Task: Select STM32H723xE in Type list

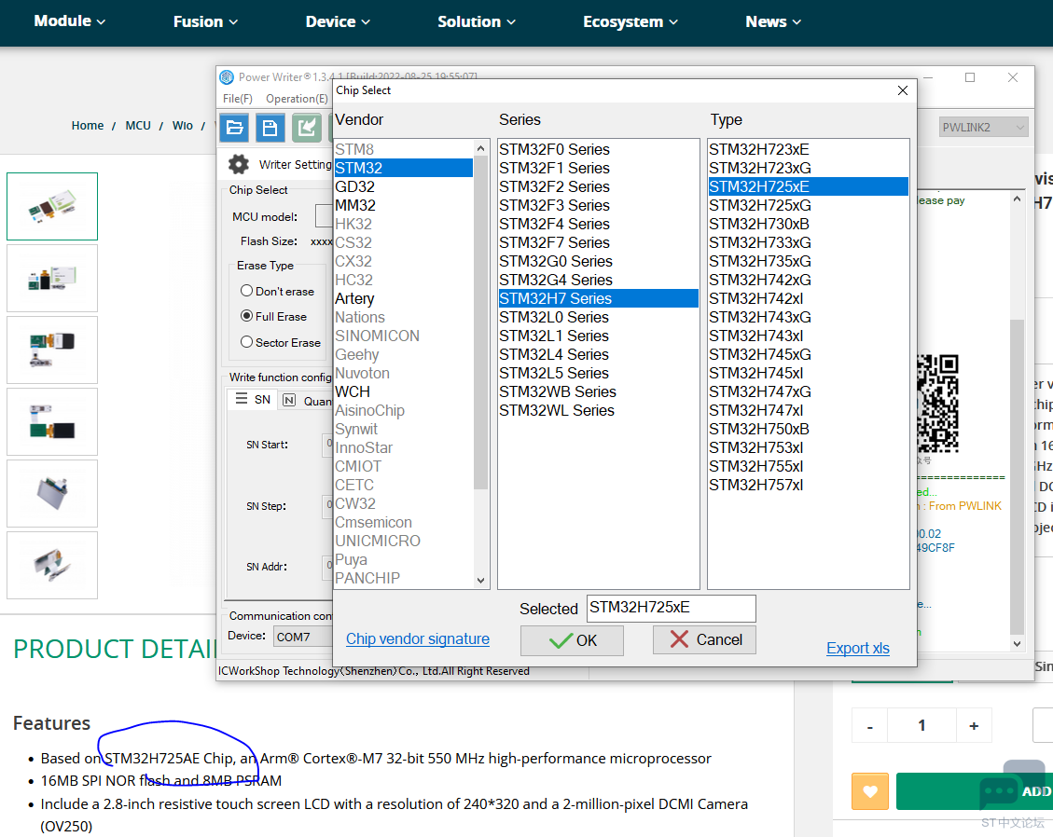Action: (809, 150)
